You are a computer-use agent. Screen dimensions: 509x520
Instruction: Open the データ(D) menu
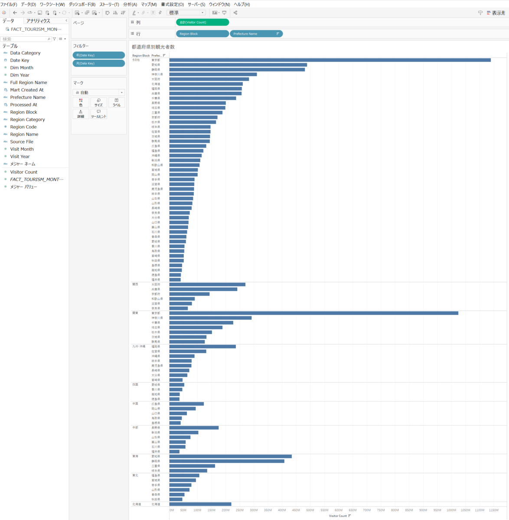[x=29, y=4]
